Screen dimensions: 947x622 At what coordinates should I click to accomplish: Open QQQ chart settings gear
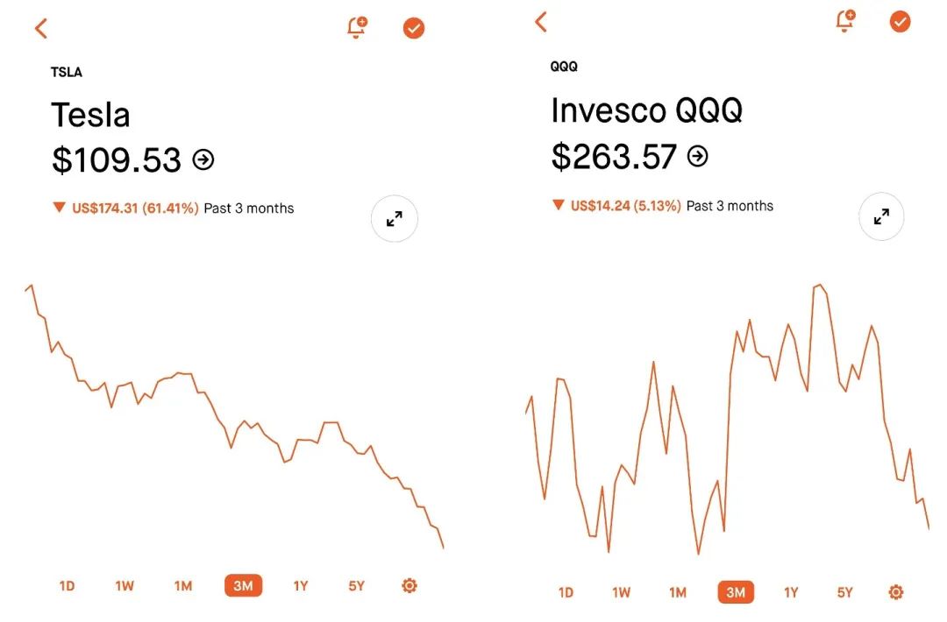pos(895,592)
